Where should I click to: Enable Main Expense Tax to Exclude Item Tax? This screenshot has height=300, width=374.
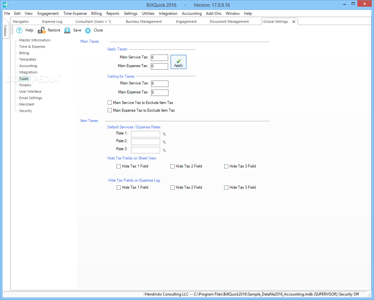pos(110,110)
